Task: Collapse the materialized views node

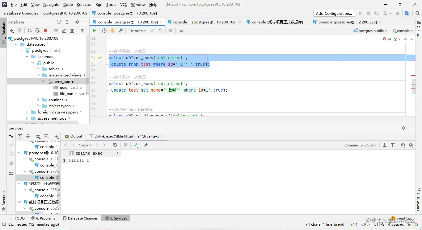Action: [38, 75]
